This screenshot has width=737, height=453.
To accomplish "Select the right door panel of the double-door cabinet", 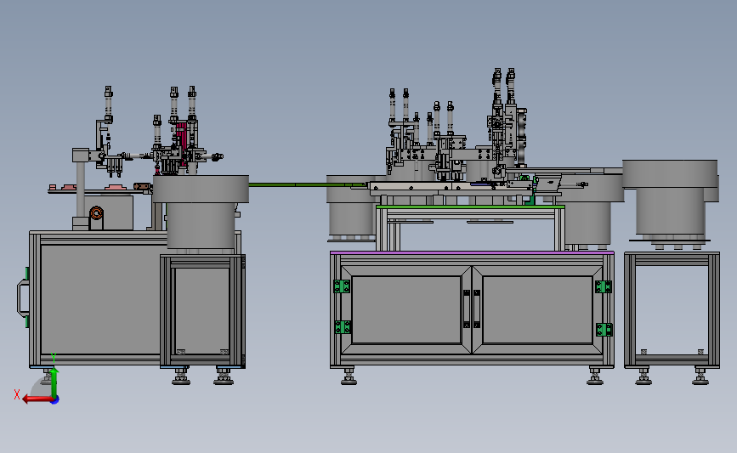I will (x=537, y=309).
